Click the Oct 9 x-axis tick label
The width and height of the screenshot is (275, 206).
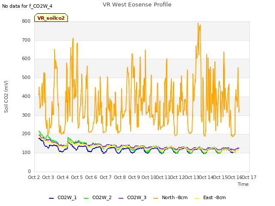click(134, 177)
